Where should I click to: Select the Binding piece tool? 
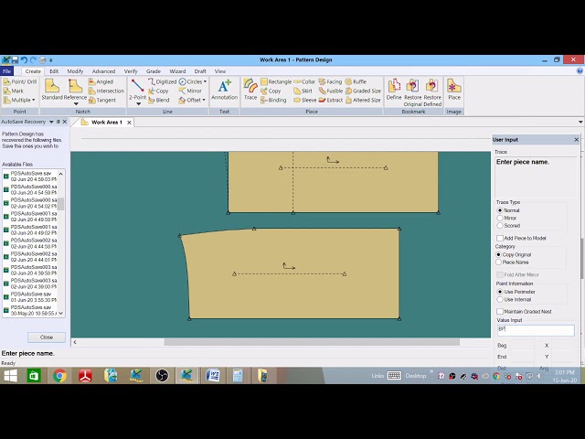pos(273,100)
